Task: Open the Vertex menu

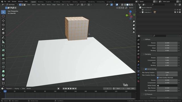Action: click(x=49, y=5)
